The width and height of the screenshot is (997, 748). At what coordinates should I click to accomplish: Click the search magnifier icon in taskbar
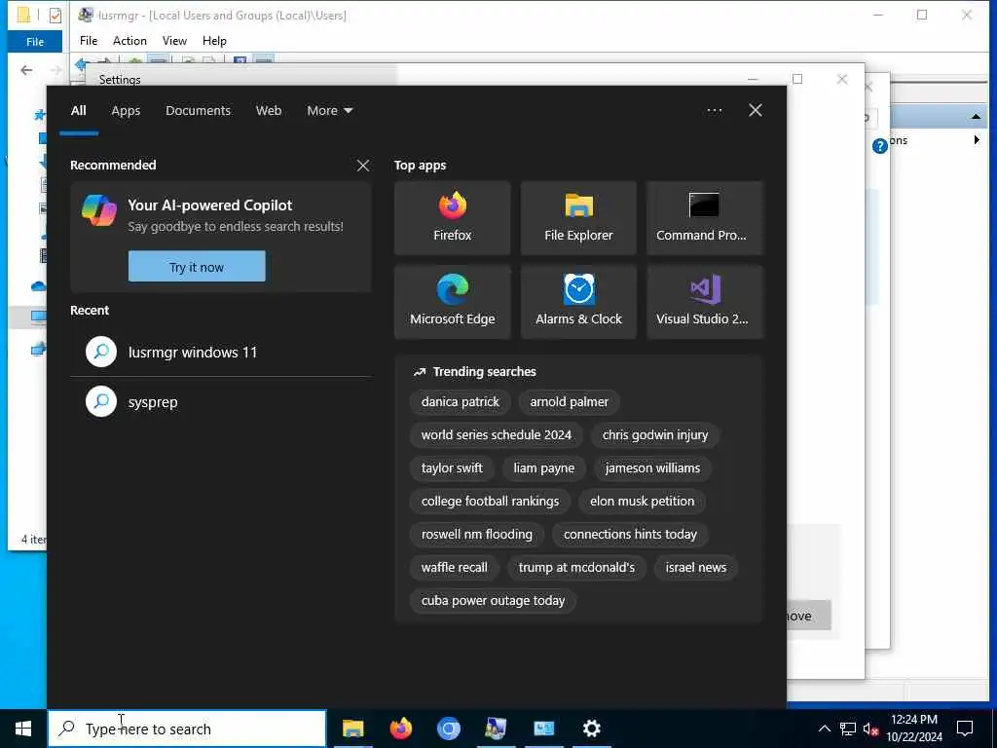pos(67,729)
